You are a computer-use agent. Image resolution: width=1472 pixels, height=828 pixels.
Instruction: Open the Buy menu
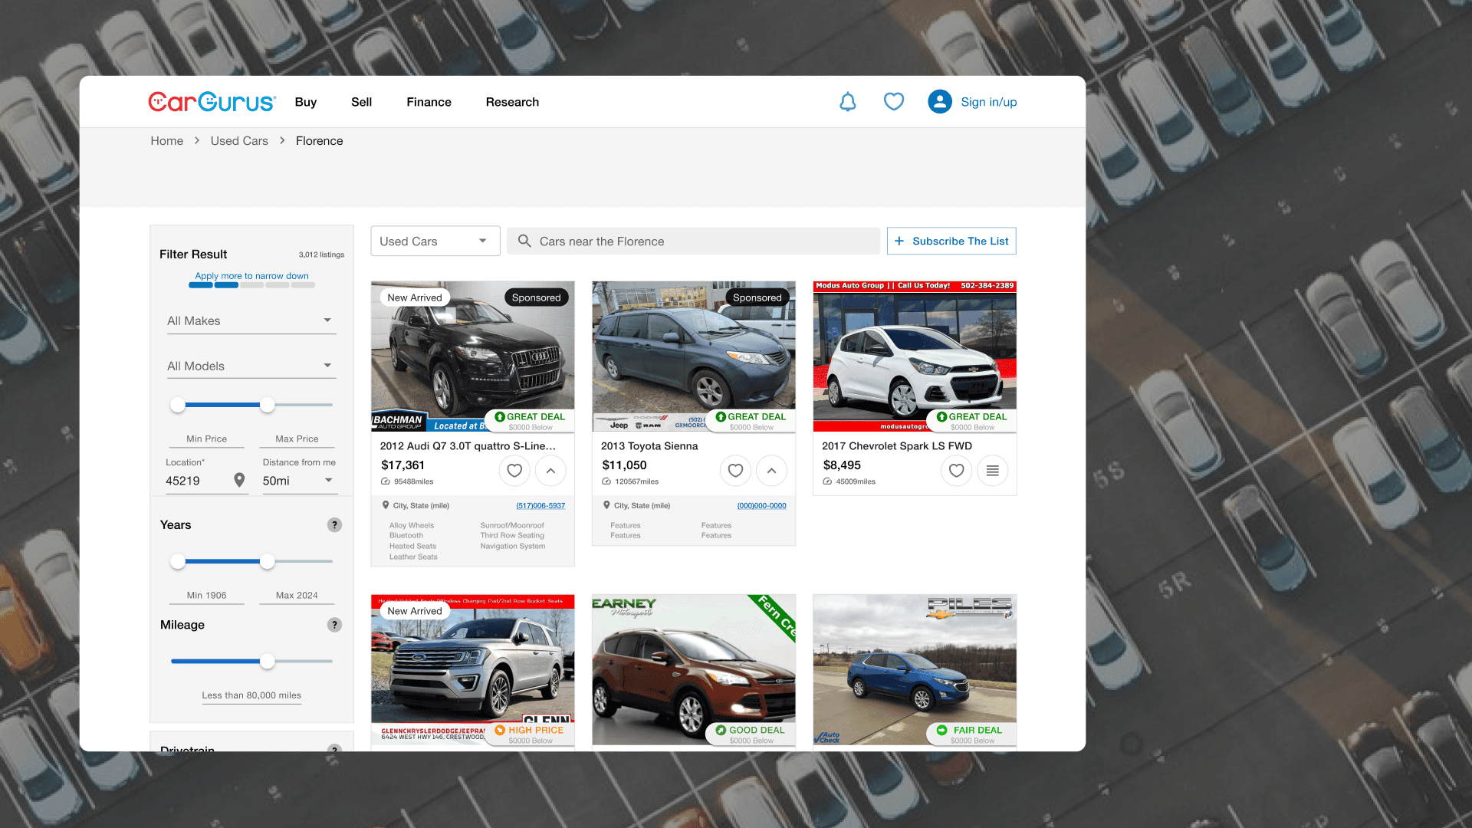pyautogui.click(x=306, y=102)
